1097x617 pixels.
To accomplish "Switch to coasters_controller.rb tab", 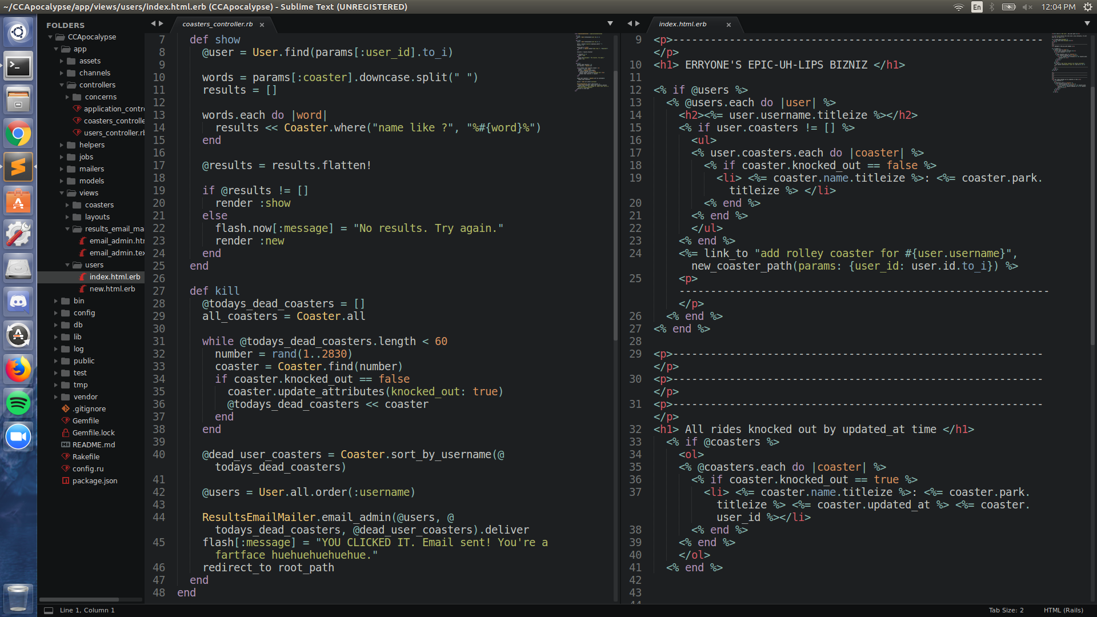I will 217,24.
